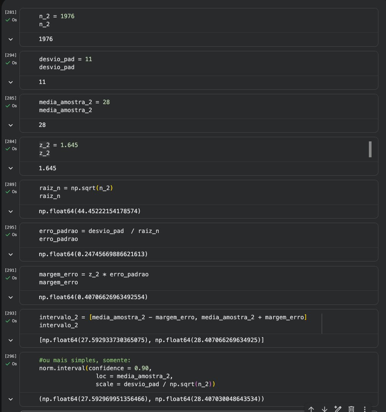This screenshot has height=412, width=386.
Task: Collapse the 1.645 output
Action: (10, 168)
